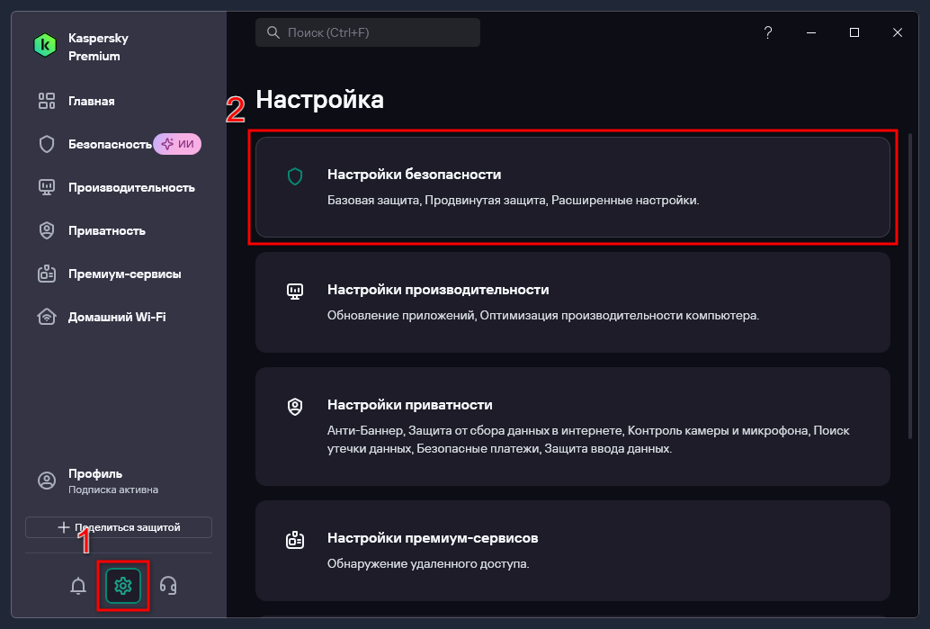Click the Поделиться защитой button

tap(119, 527)
